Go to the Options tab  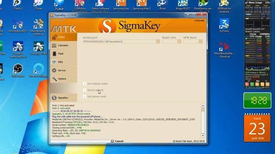point(64,79)
